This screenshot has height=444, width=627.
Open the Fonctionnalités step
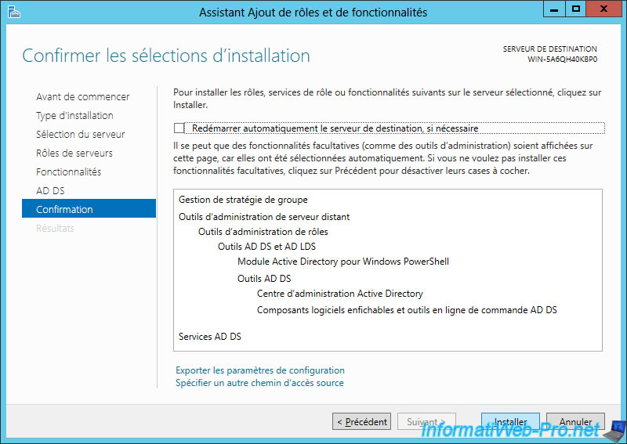(68, 171)
